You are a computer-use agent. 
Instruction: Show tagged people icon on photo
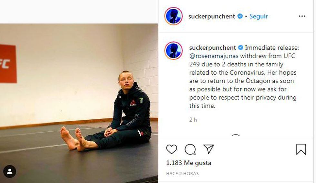[x=10, y=171]
